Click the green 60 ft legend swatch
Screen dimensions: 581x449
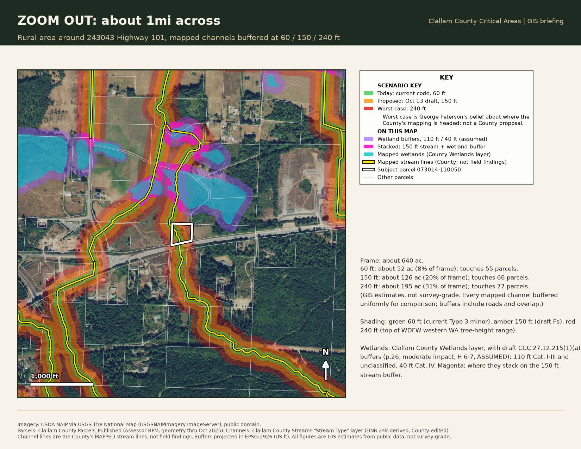368,93
